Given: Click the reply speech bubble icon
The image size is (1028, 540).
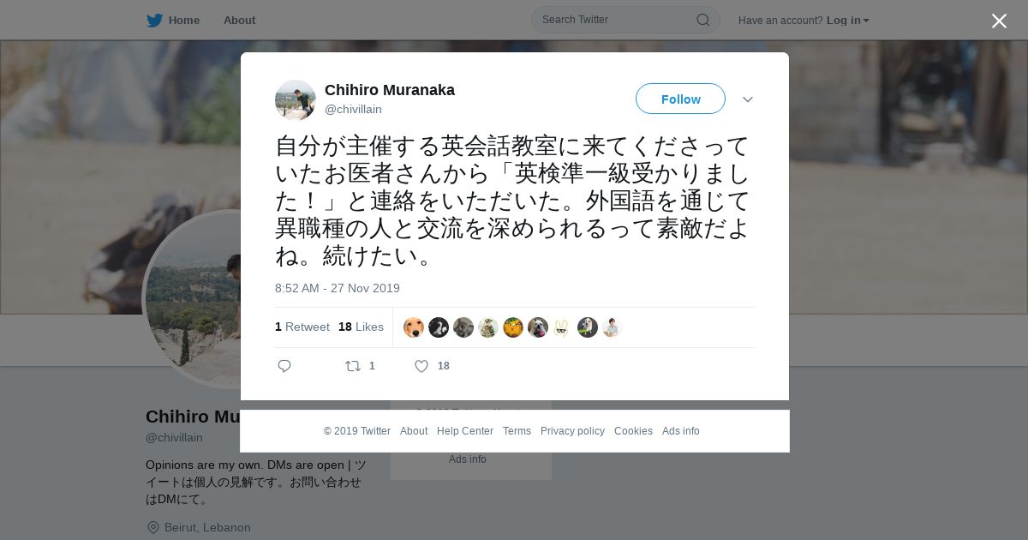Looking at the screenshot, I should 284,366.
